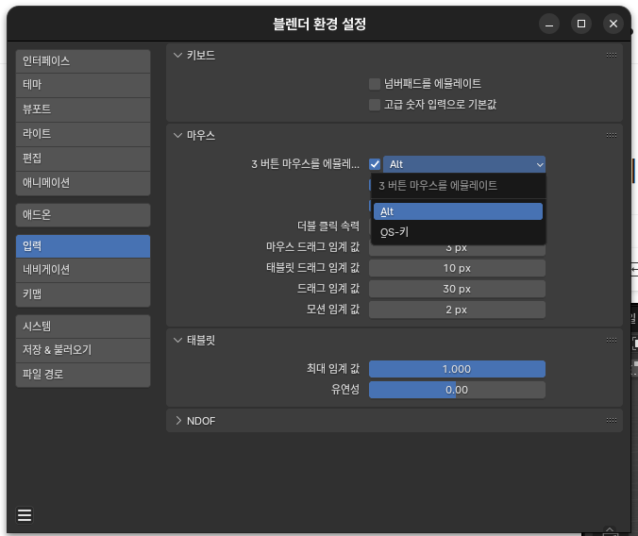Open the 파일 경로 preferences tab
This screenshot has width=638, height=536.
click(x=83, y=375)
